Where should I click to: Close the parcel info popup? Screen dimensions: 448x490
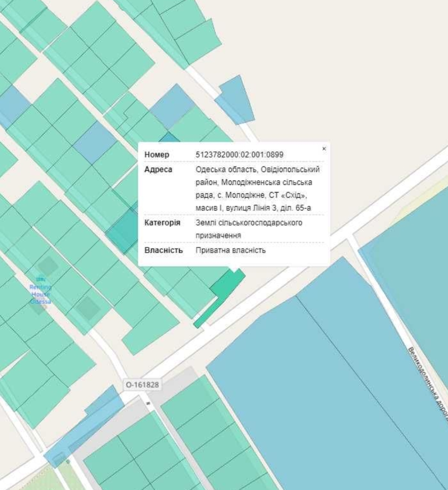tap(324, 149)
